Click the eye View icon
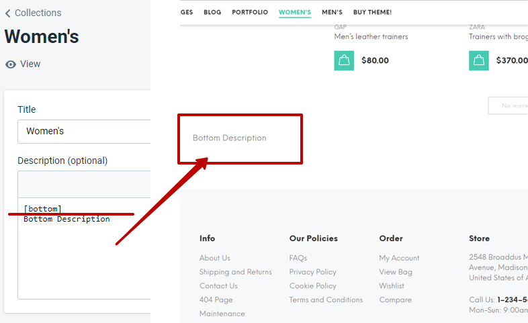528x323 pixels. click(11, 64)
